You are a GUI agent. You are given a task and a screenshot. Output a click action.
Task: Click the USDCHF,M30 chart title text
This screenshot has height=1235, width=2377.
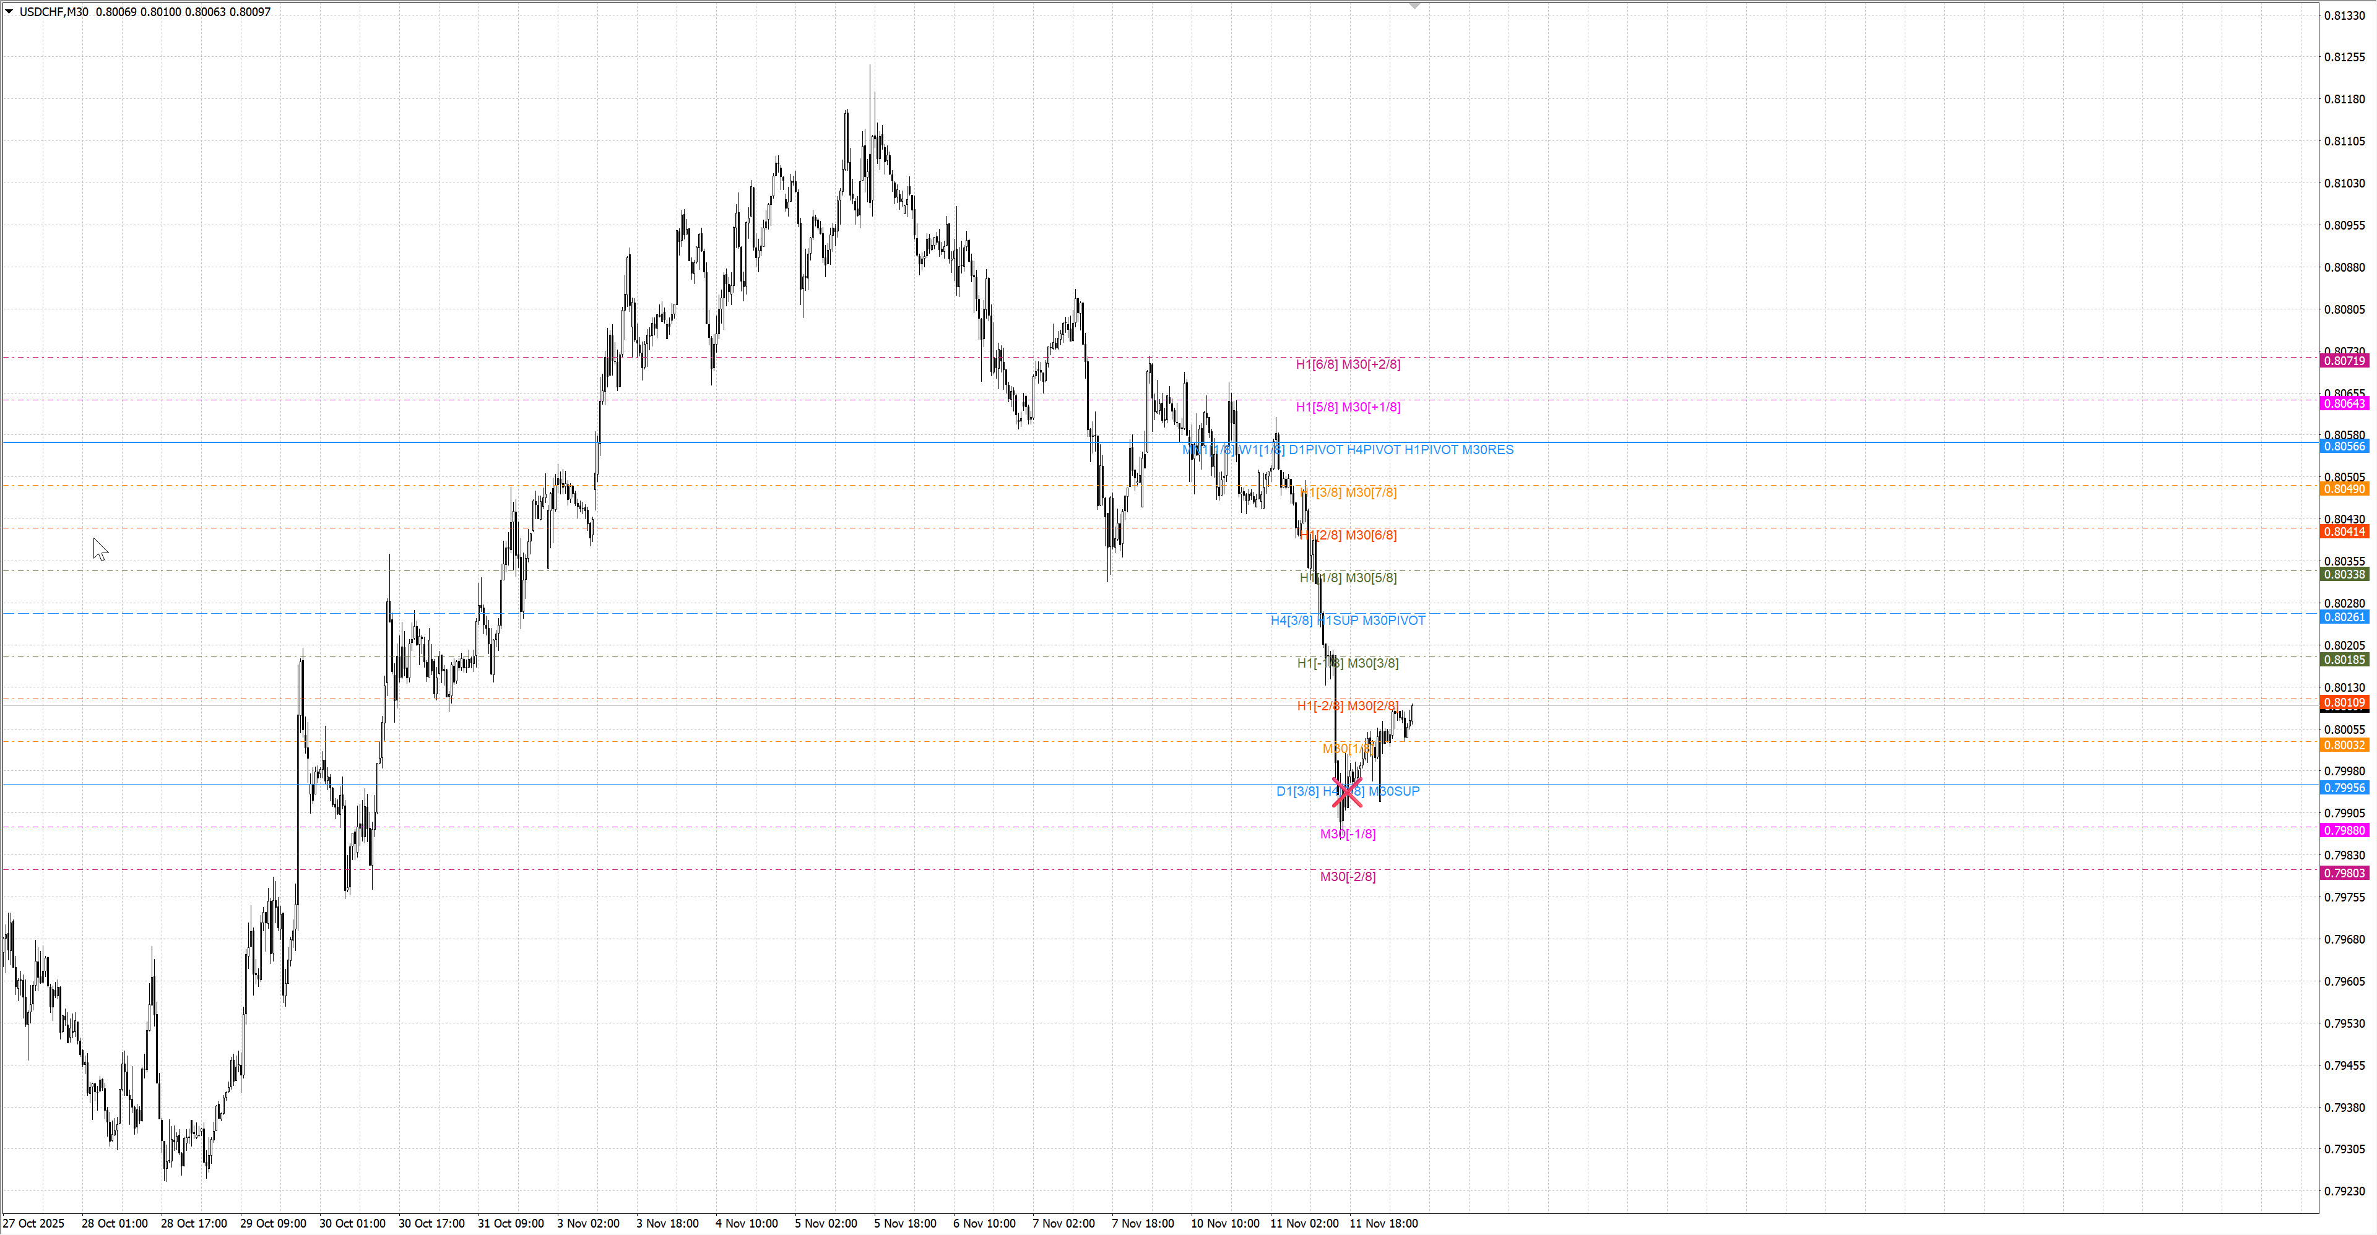(53, 12)
